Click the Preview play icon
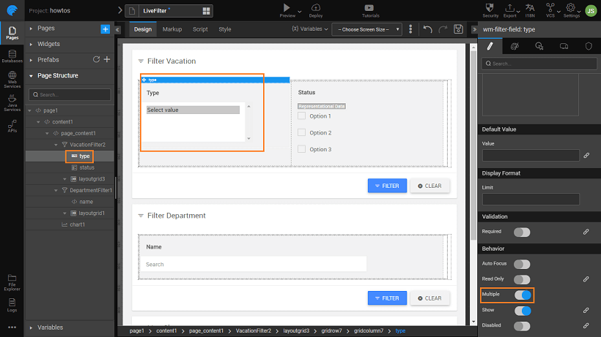 click(287, 7)
